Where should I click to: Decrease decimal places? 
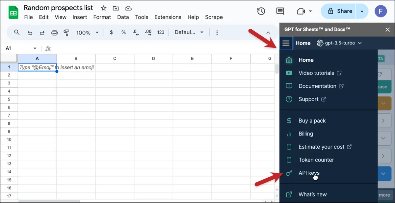[135, 32]
